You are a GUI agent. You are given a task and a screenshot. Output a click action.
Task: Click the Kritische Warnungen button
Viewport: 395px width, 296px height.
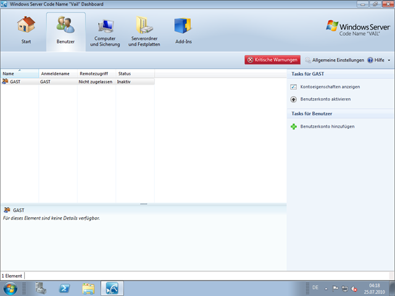(272, 60)
